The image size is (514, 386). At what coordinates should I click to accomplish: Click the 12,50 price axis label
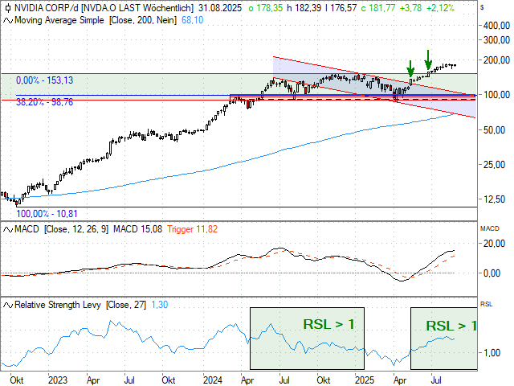494,199
